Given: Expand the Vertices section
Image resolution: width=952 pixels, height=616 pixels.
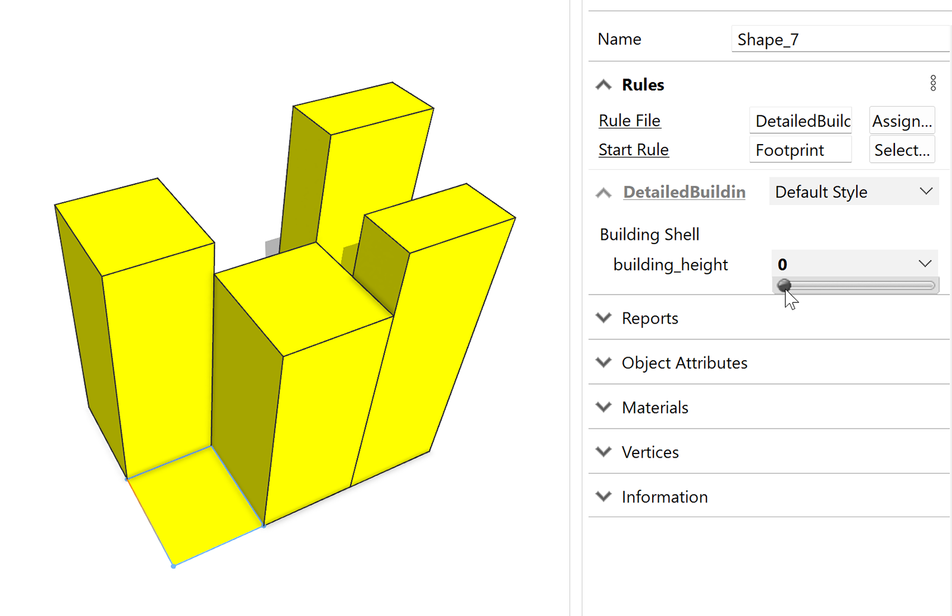Looking at the screenshot, I should tap(603, 452).
